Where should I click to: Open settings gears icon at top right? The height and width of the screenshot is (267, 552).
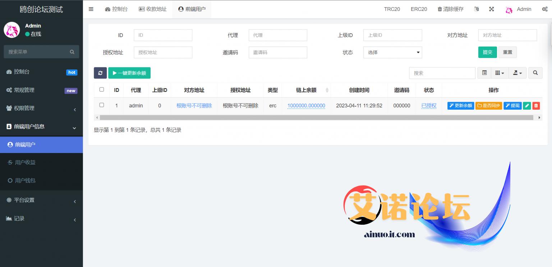[544, 9]
